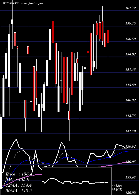This screenshot has height=195, width=139.
Task: Click the 154.02 price axis label
Action: point(130,54)
